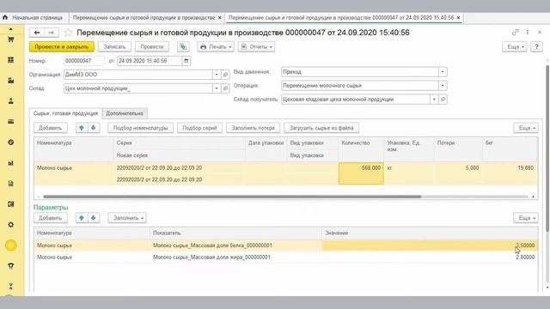
Task: Click the help question mark button
Action: (x=536, y=46)
